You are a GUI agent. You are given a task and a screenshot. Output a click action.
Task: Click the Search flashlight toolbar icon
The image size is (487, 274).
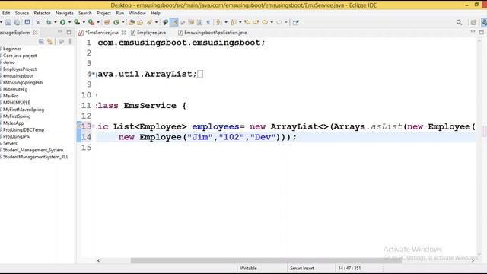(x=150, y=22)
